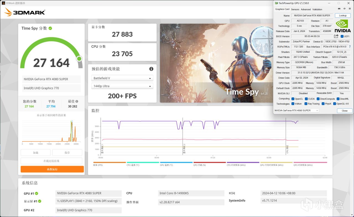Toggle the UEFI checkbox
Image resolution: width=354 pixels, height=217 pixels.
(342, 36)
